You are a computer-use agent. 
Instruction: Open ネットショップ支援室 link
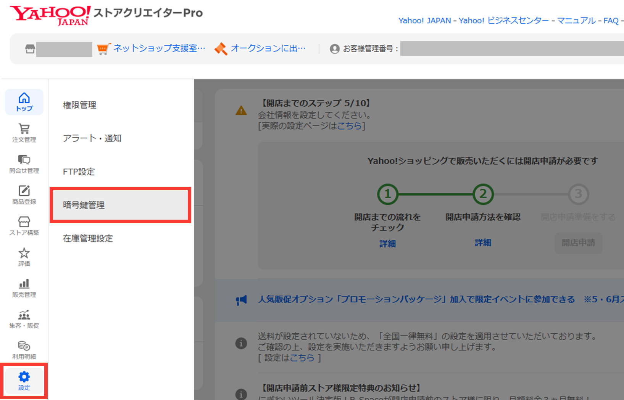(x=159, y=48)
